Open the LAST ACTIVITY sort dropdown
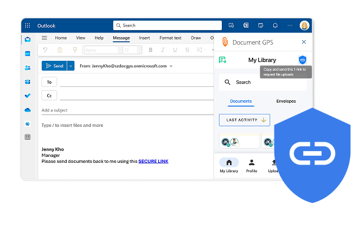354x236 pixels. point(244,120)
